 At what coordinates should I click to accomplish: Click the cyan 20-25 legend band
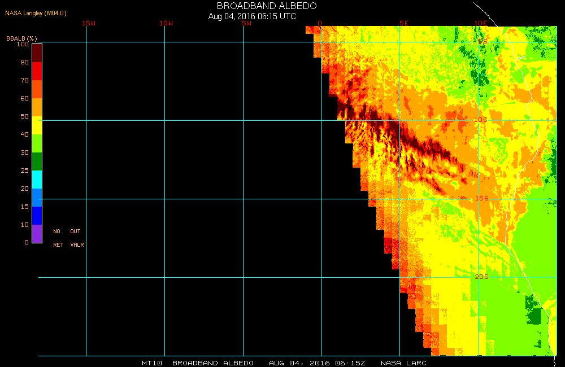coord(37,180)
